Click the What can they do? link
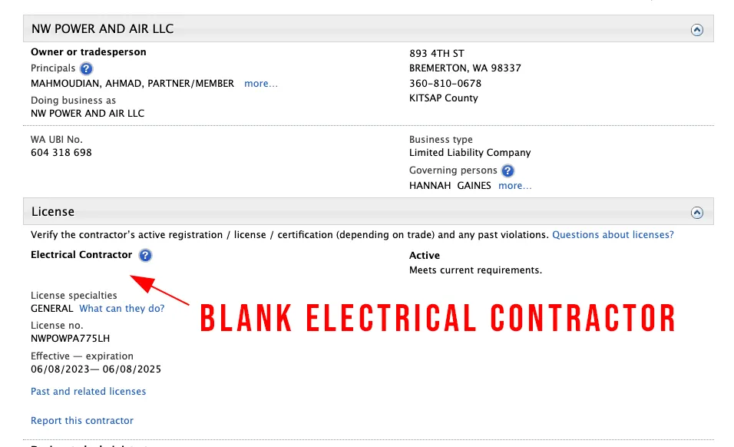The width and height of the screenshot is (734, 447). 122,309
